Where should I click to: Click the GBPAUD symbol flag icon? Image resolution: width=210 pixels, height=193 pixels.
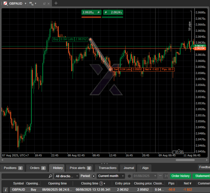pyautogui.click(x=5, y=3)
